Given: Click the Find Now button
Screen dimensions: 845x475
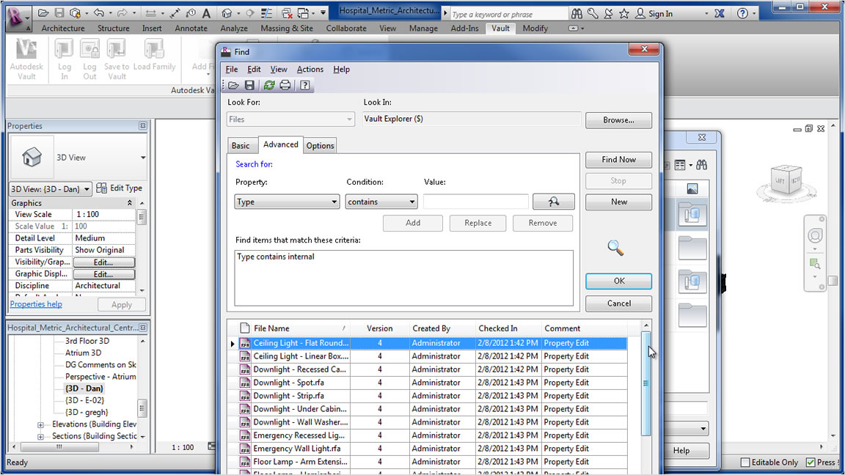Looking at the screenshot, I should pos(618,159).
